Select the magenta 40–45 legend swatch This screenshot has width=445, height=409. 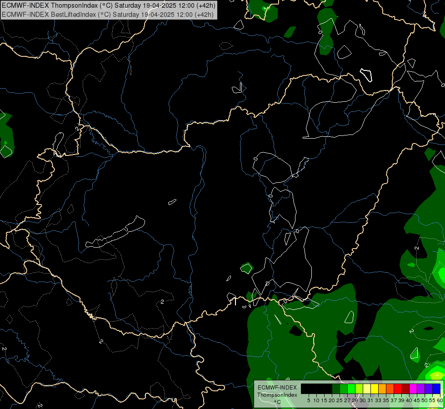point(413,389)
